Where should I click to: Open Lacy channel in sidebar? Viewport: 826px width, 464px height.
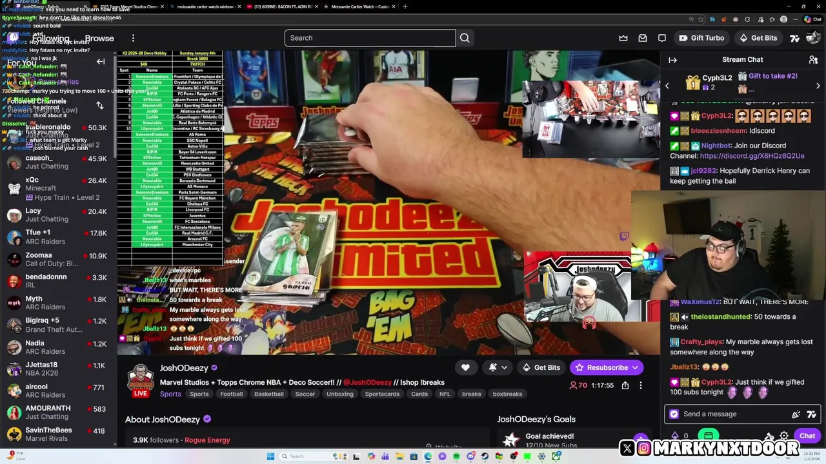58,215
